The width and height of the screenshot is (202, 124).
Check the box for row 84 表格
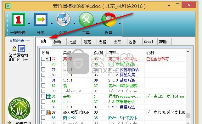pos(43,96)
